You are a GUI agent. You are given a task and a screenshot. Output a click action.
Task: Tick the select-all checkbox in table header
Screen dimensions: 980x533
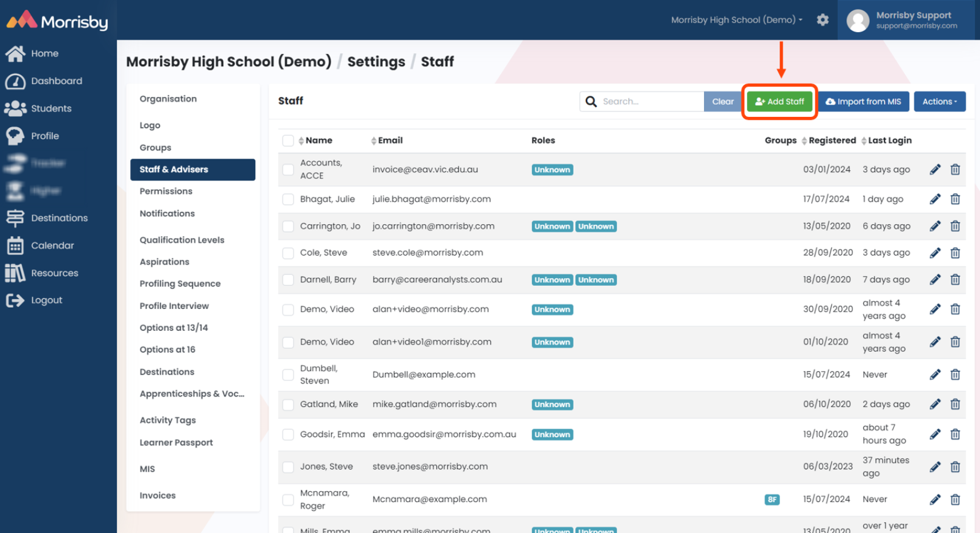(288, 141)
